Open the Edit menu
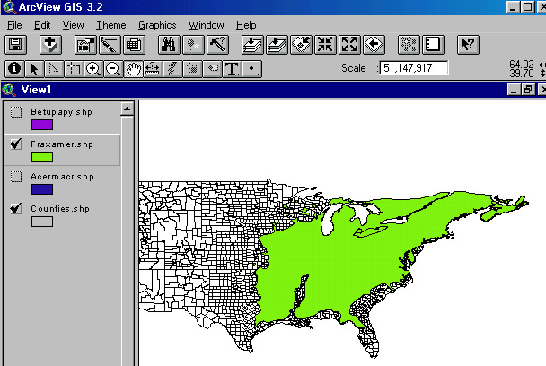Image resolution: width=546 pixels, height=366 pixels. pyautogui.click(x=42, y=25)
